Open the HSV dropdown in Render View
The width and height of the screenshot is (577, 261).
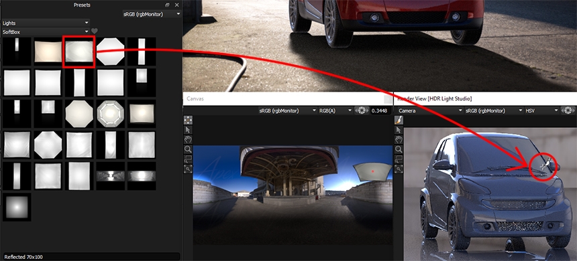tap(541, 110)
